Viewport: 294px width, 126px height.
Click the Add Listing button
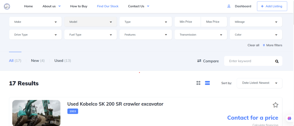[272, 6]
